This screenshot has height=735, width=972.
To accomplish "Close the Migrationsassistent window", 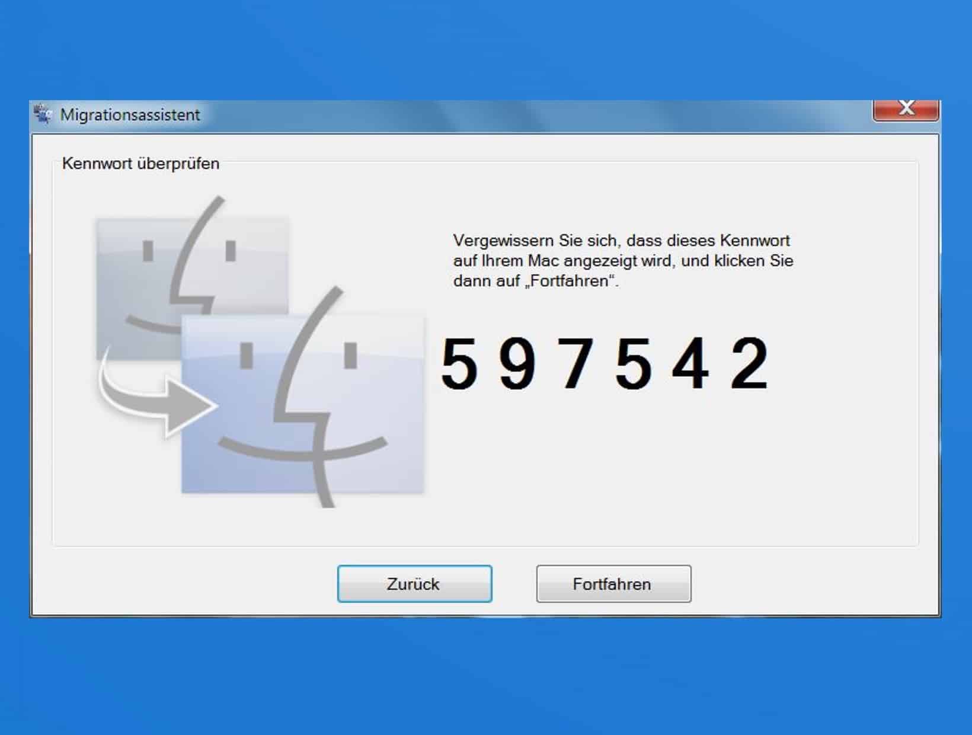I will [x=906, y=110].
